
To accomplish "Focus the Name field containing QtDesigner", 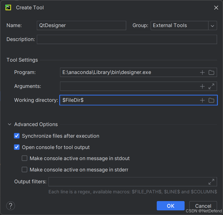I will click(81, 26).
